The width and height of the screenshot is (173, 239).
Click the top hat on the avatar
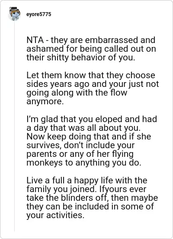pyautogui.click(x=14, y=9)
